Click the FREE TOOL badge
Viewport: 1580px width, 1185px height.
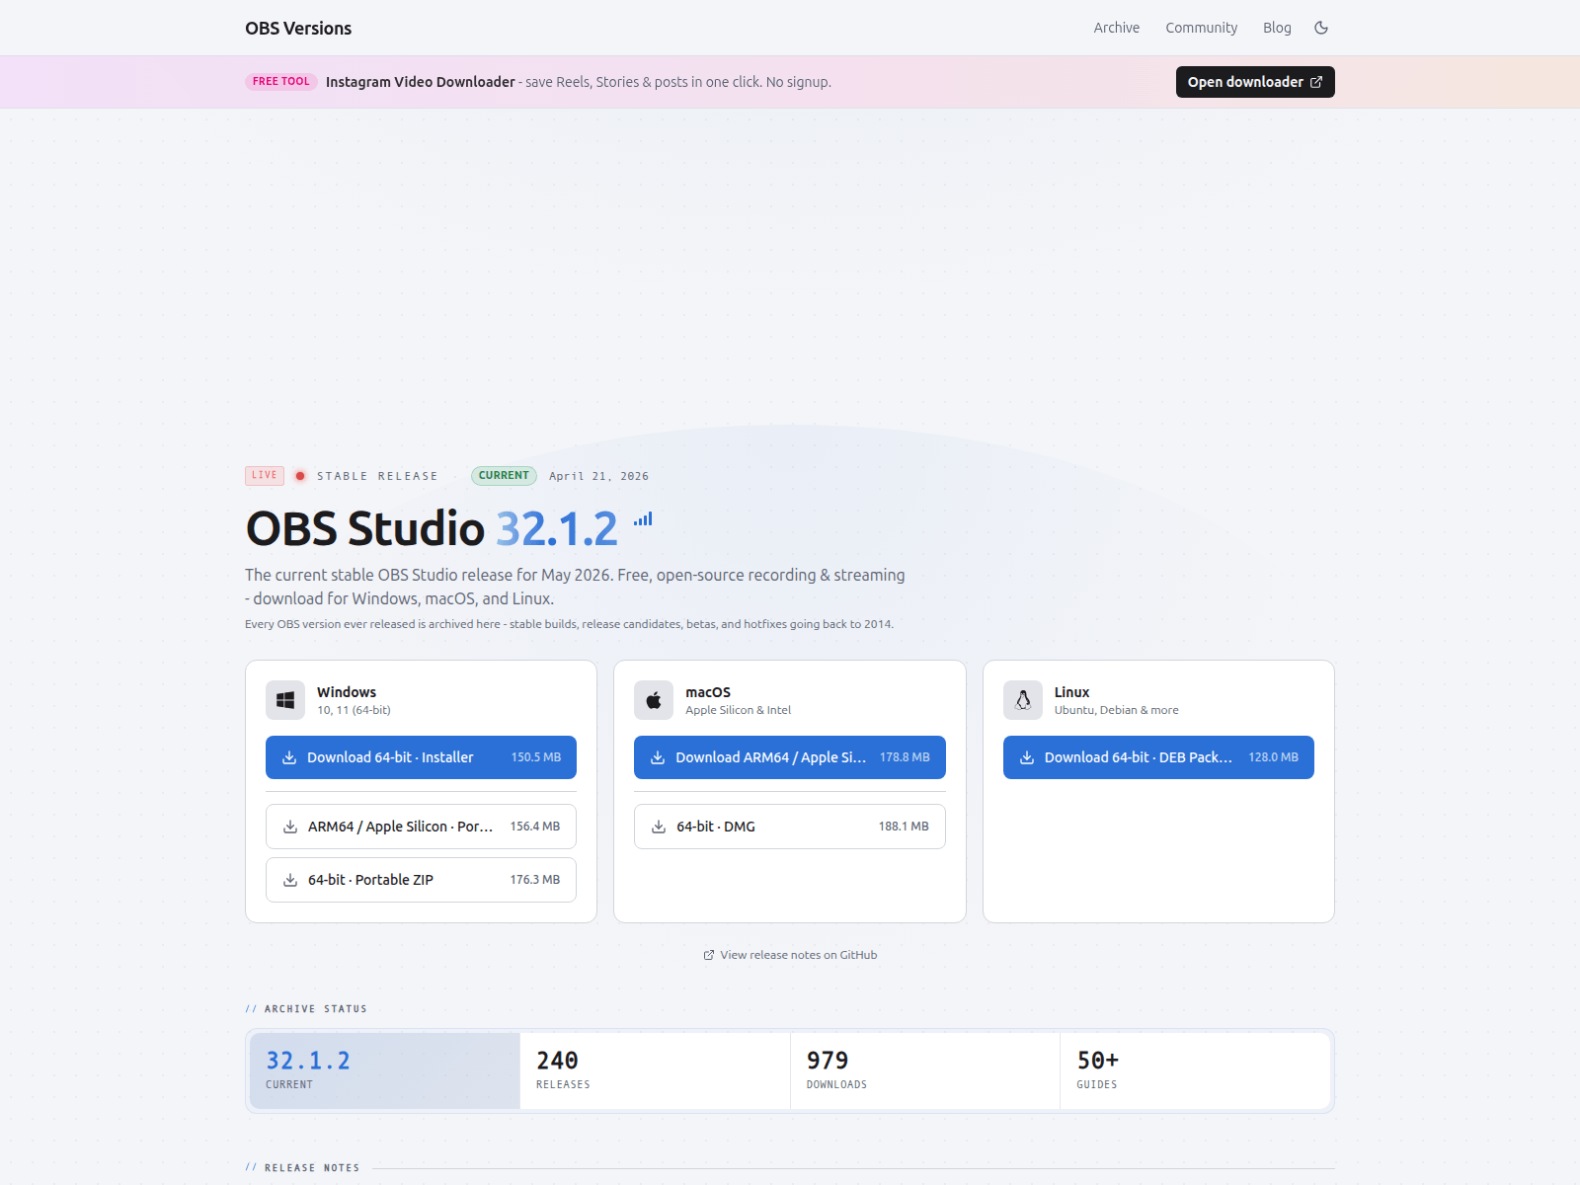281,81
